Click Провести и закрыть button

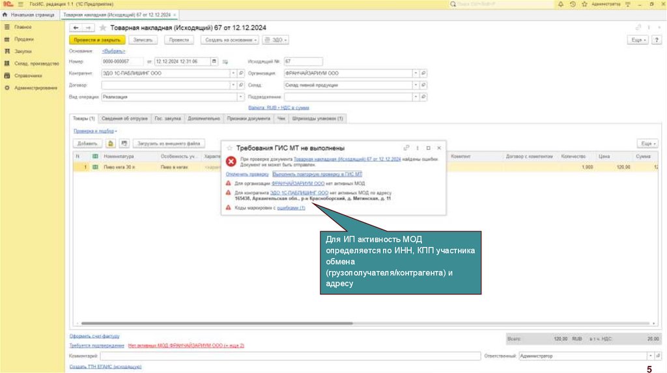pos(97,40)
